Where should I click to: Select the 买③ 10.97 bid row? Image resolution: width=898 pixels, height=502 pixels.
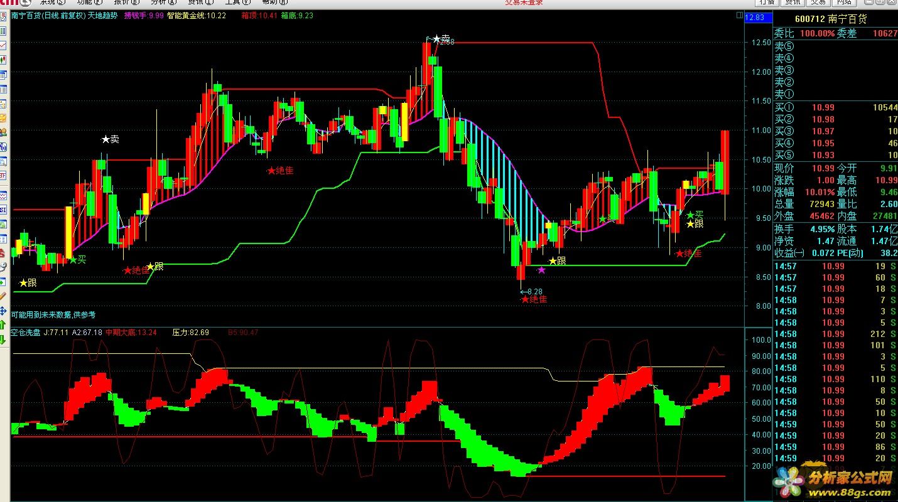(835, 131)
